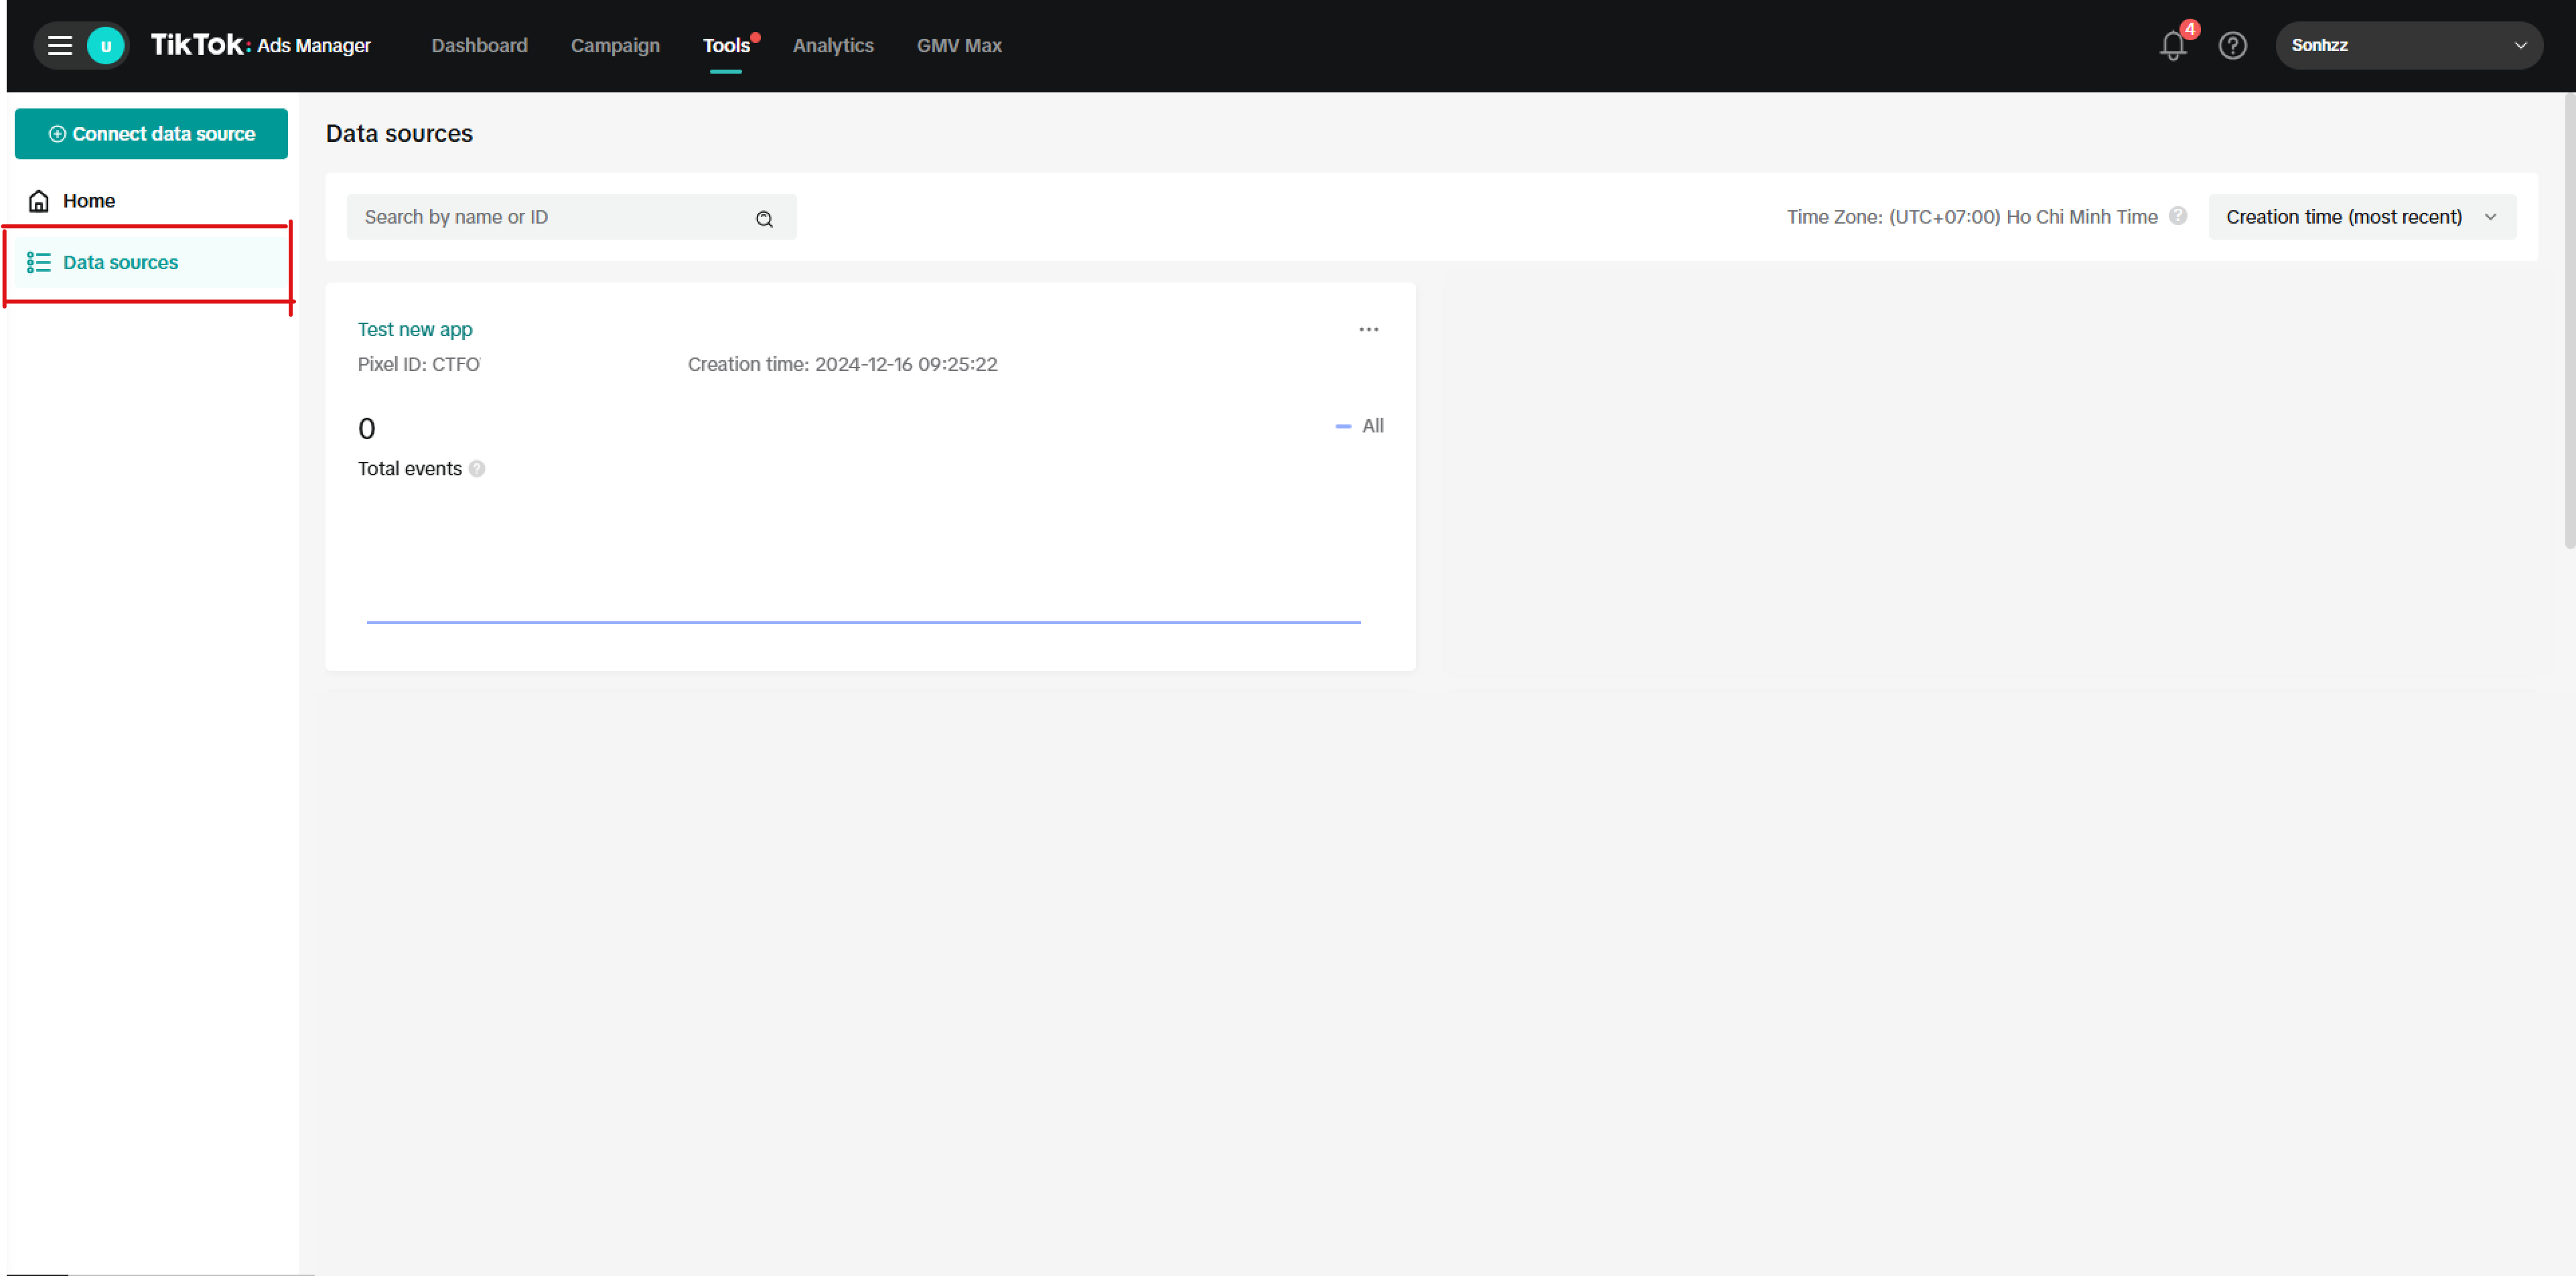2576x1276 pixels.
Task: Switch to the Analytics tab
Action: pyautogui.click(x=832, y=46)
